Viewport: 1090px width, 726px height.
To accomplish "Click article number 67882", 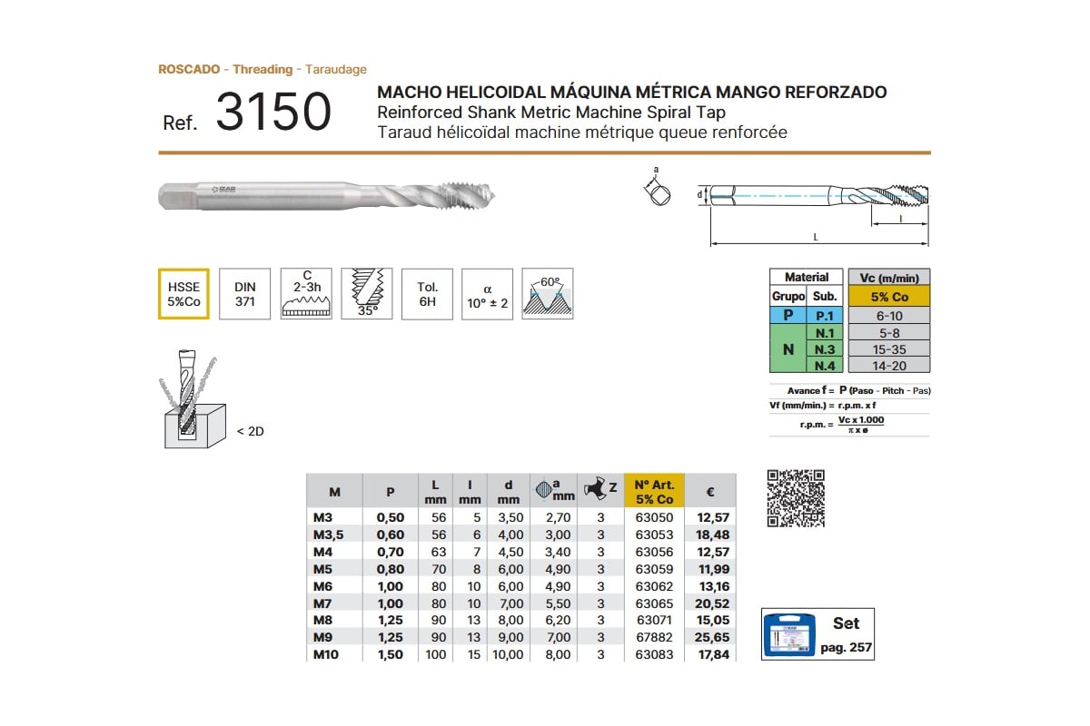I will pos(654,638).
